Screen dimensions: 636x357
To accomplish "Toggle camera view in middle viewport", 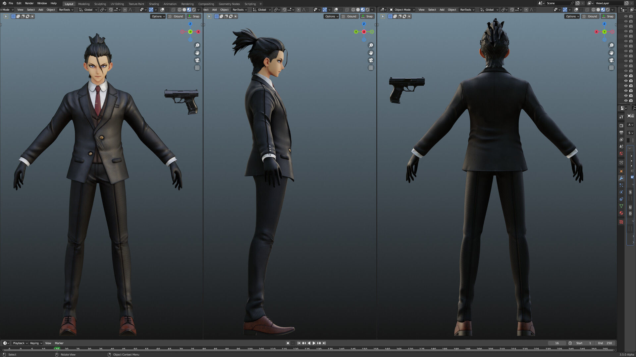I will point(371,60).
